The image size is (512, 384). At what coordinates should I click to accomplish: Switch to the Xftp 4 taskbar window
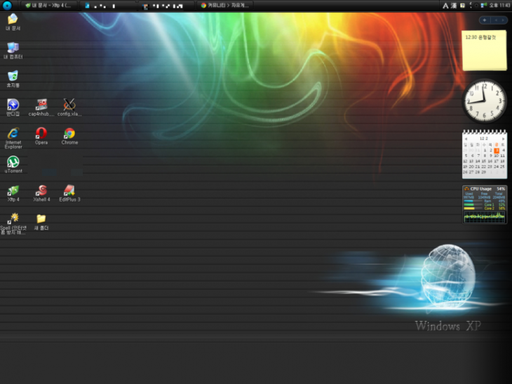click(x=48, y=5)
